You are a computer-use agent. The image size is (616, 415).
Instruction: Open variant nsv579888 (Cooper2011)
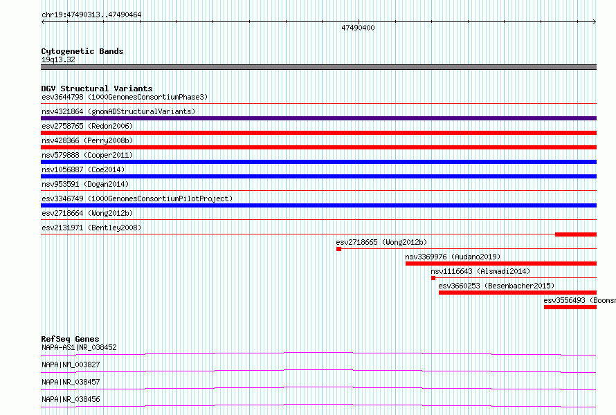point(87,155)
